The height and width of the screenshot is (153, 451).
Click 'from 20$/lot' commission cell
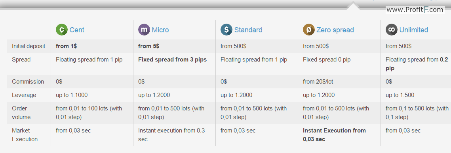click(318, 82)
